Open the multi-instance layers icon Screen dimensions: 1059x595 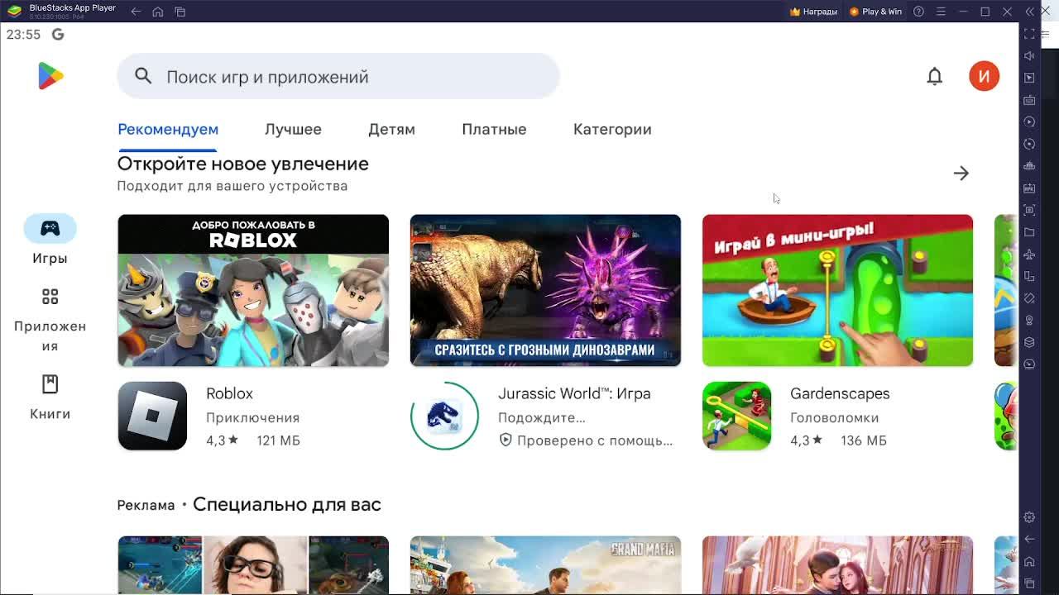pyautogui.click(x=1029, y=342)
